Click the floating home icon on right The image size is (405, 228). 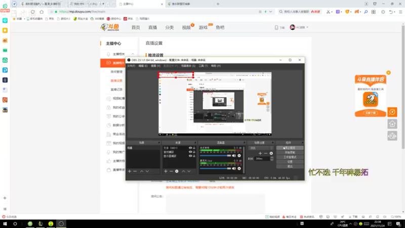(392, 124)
